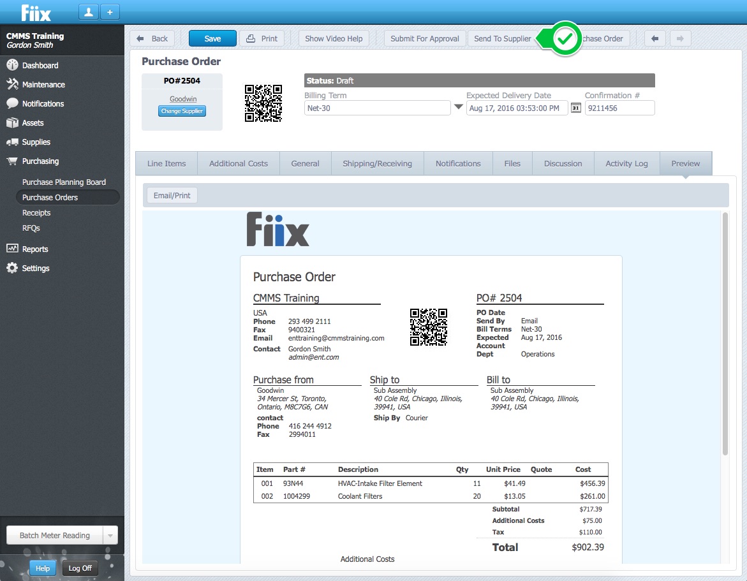Open the Purchasing section
The image size is (747, 581).
click(40, 161)
